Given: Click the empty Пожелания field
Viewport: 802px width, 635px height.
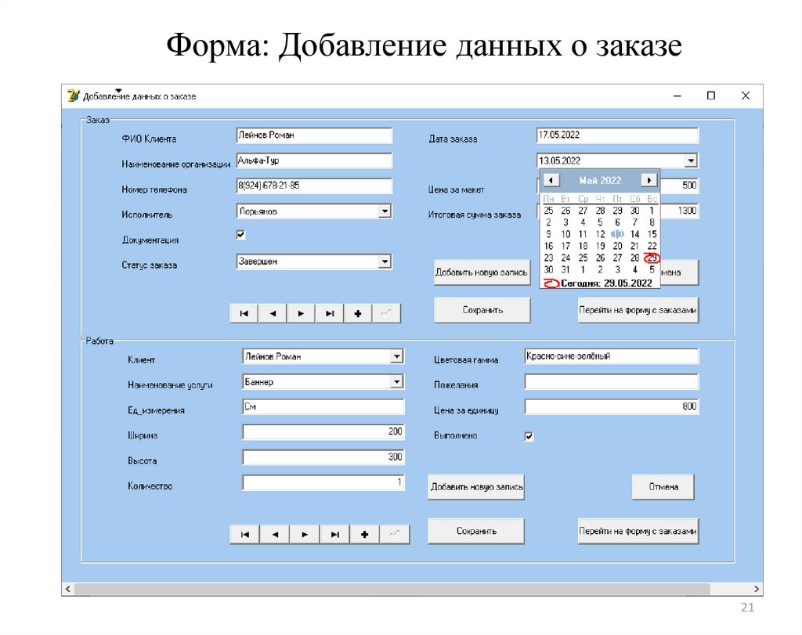Looking at the screenshot, I should pyautogui.click(x=612, y=381).
